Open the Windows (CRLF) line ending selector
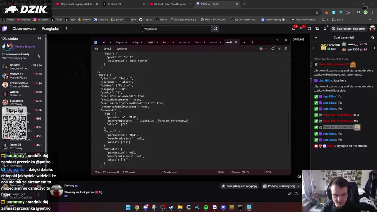The width and height of the screenshot is (377, 212). click(240, 172)
